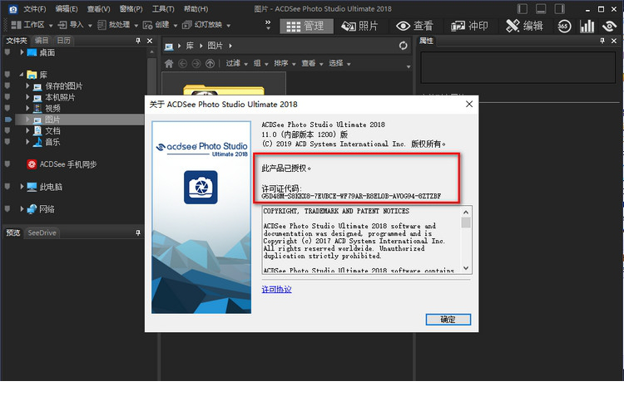
Task: Close the 属性 pane with its X icon
Action: (614, 41)
